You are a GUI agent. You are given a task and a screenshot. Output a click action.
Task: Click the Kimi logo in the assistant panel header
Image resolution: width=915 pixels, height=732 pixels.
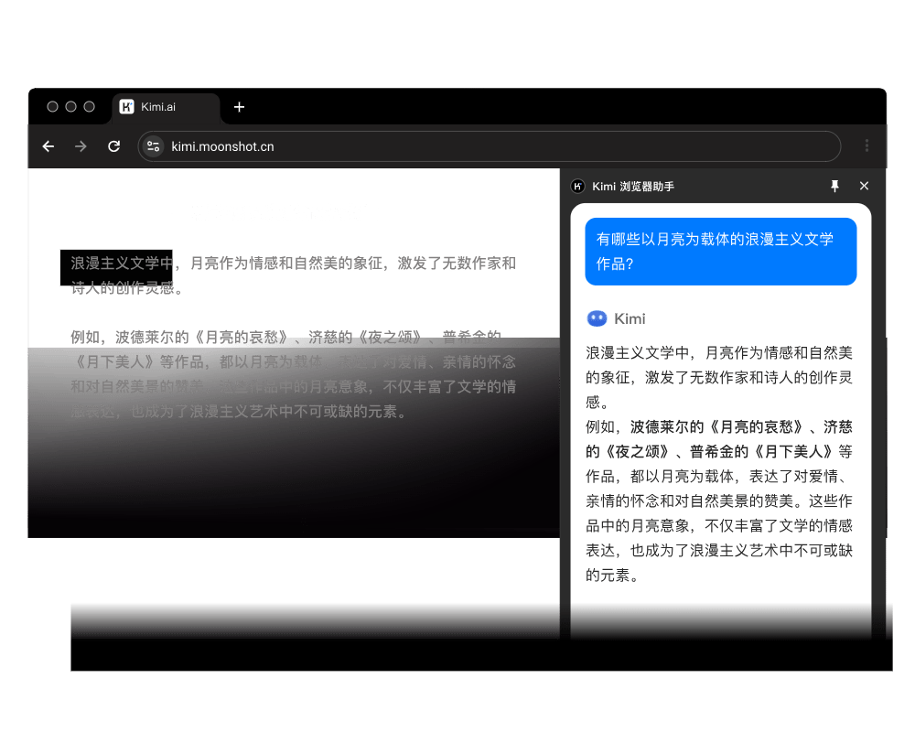pyautogui.click(x=577, y=186)
